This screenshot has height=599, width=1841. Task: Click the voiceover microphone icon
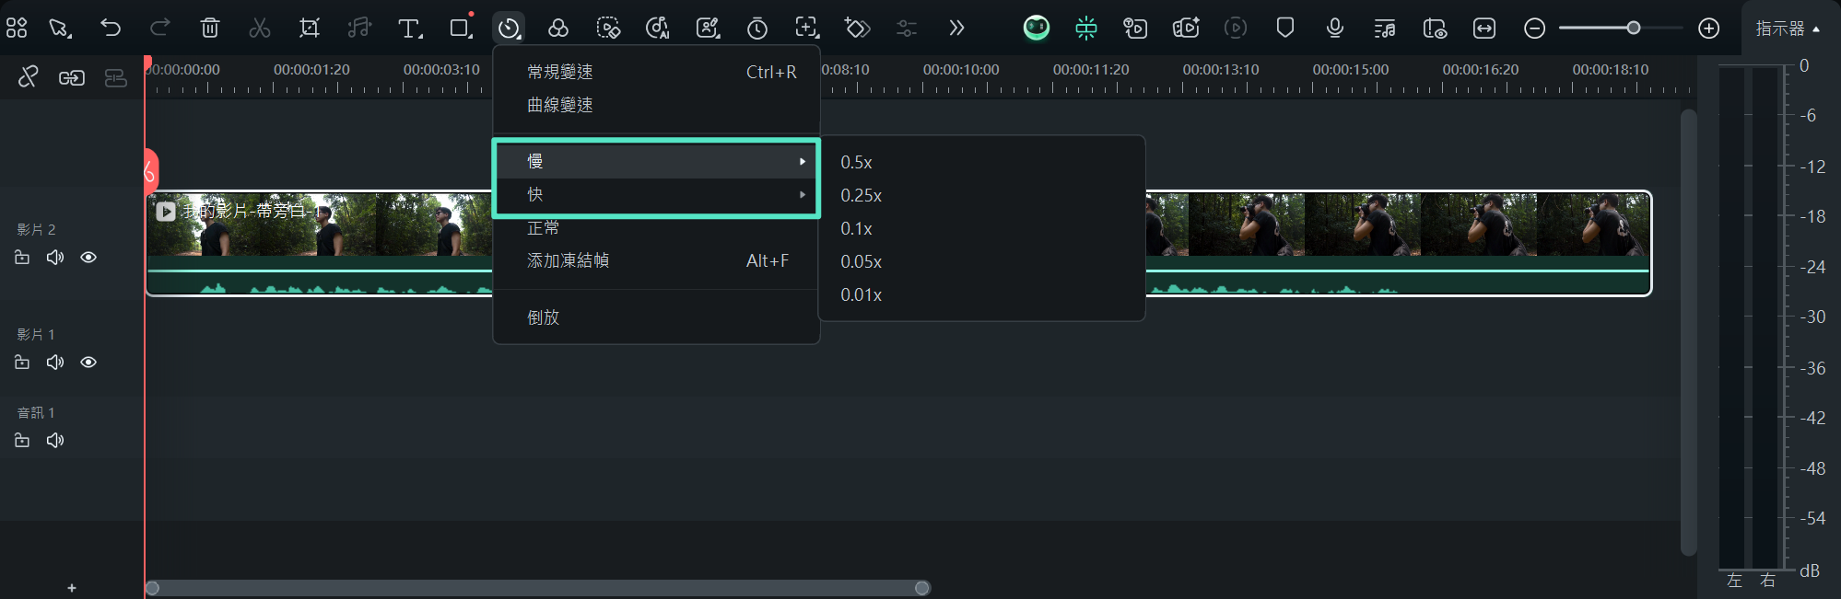(1334, 28)
